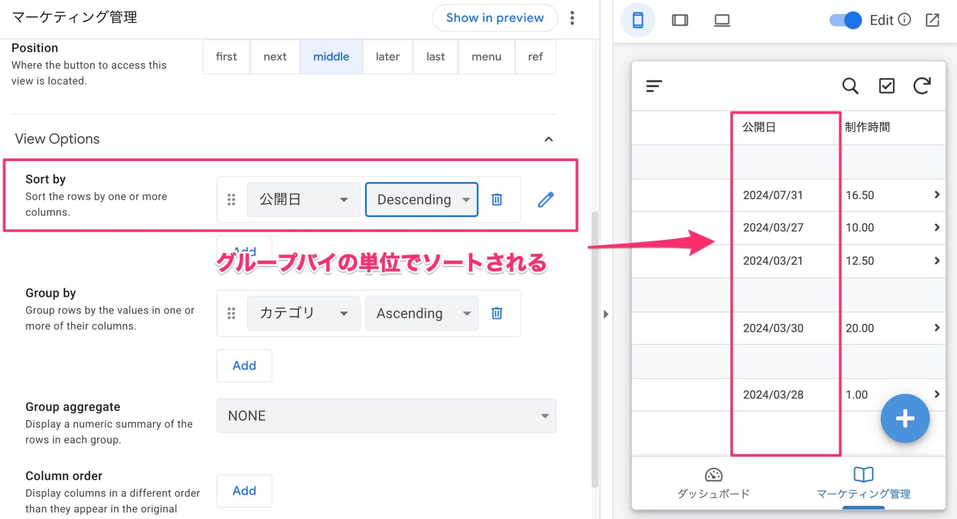Expand the 2024/07/31 row details chevron

point(937,195)
